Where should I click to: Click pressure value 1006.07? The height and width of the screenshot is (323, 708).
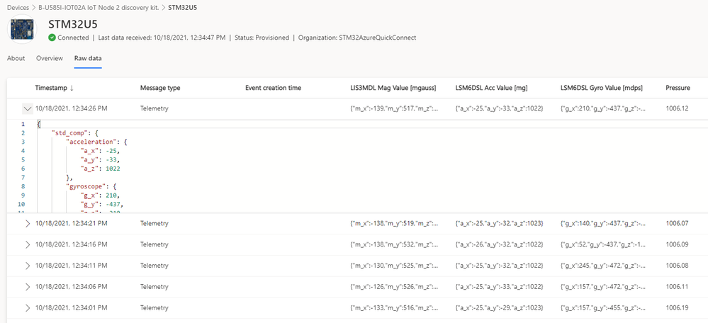click(x=678, y=223)
